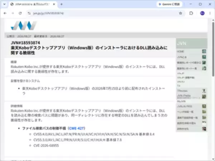Open JVNとは in the sidebar
The height and width of the screenshot is (161, 215).
pyautogui.click(x=182, y=57)
